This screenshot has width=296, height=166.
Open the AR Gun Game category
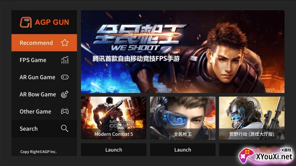click(x=44, y=77)
